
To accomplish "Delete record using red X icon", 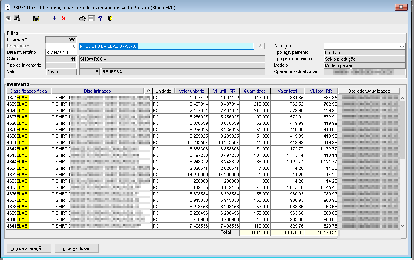I will pyautogui.click(x=63, y=18).
